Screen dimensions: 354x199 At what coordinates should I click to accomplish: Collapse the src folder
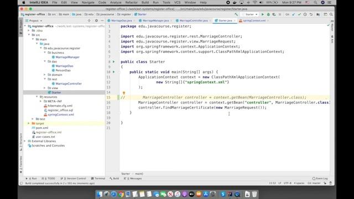(29, 35)
